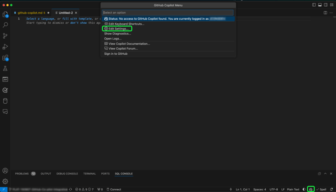Choose View Copilot Forum option

(168, 49)
